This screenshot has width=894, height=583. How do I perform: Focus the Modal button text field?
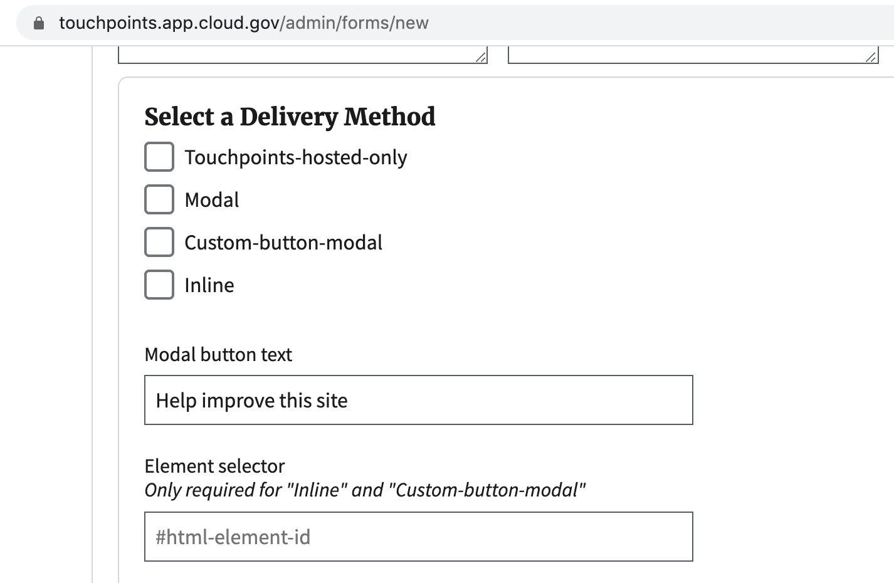(x=419, y=400)
